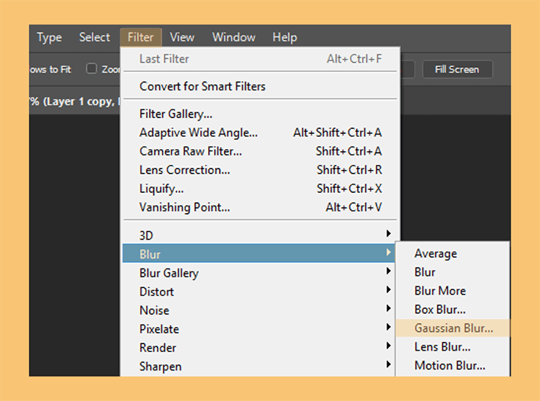Image resolution: width=540 pixels, height=401 pixels.
Task: Toggle the Zoom checkbox in options bar
Action: tap(91, 68)
